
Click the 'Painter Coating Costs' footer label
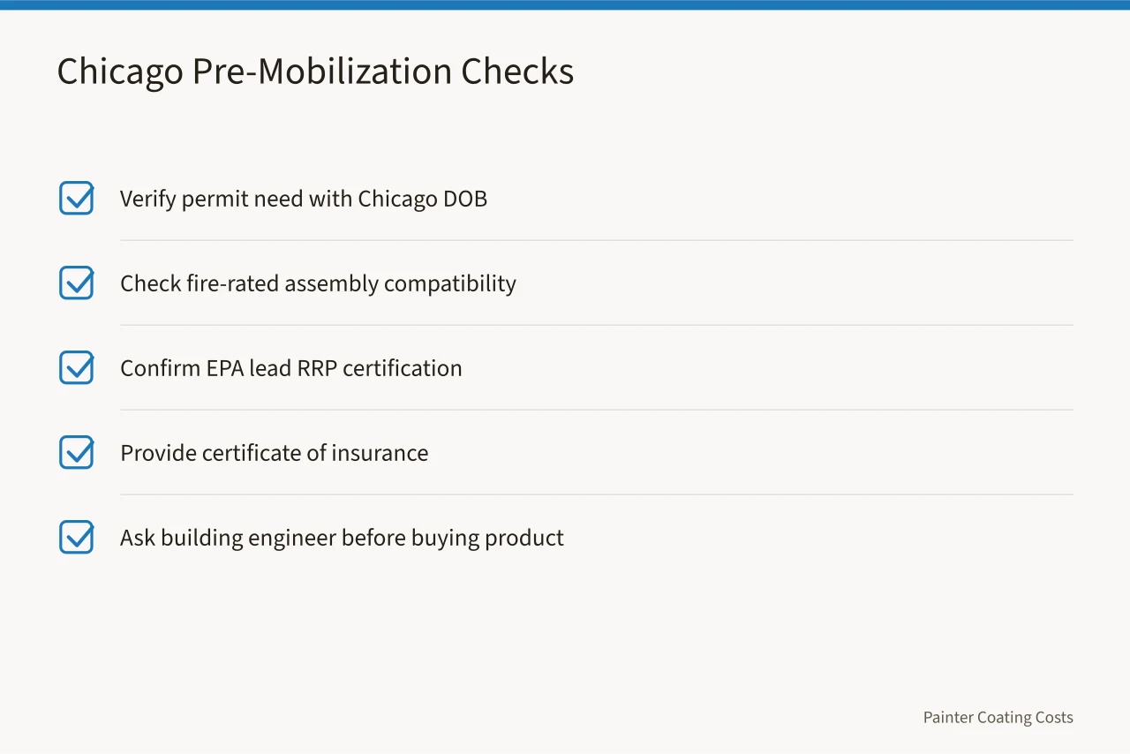pos(998,718)
